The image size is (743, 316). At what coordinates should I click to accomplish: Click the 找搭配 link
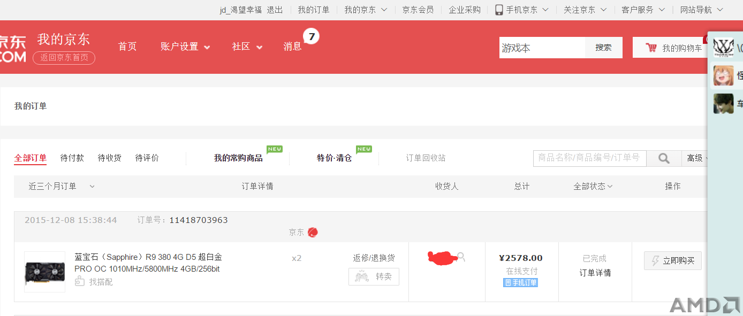coord(101,282)
